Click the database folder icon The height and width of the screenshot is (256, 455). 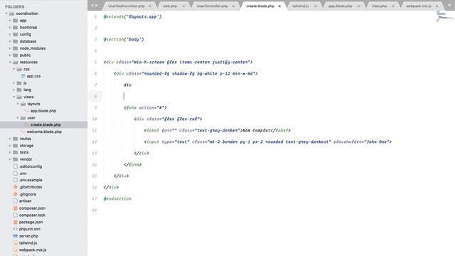click(x=16, y=41)
